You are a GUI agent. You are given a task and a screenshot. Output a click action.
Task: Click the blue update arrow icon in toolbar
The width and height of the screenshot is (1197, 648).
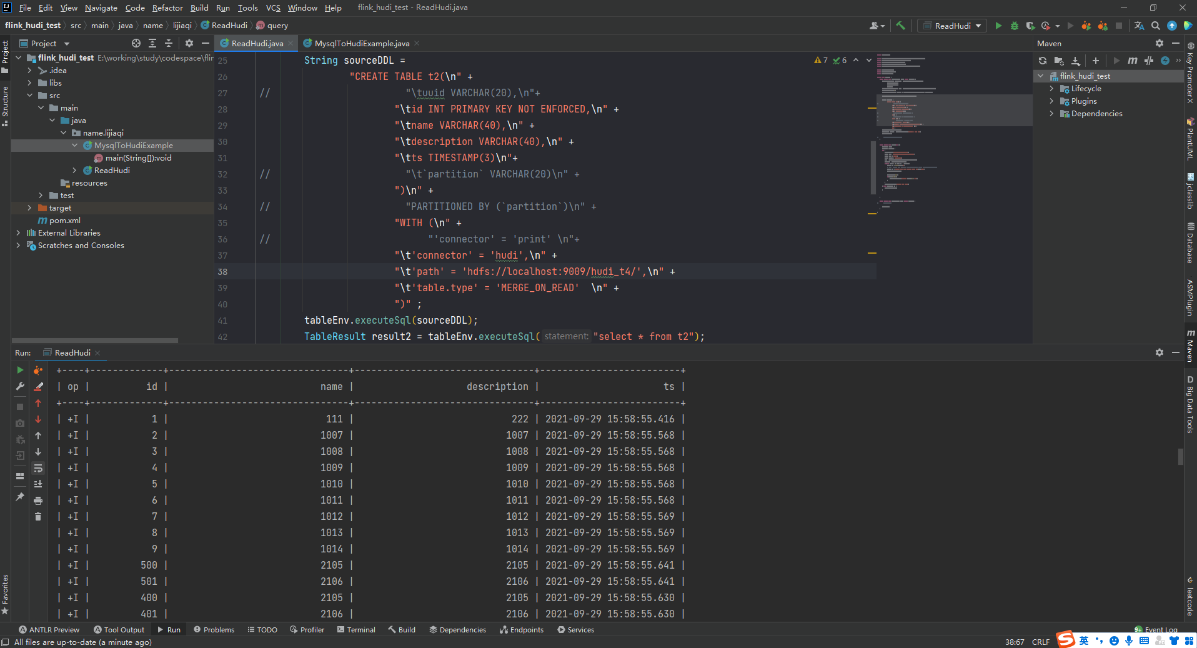pyautogui.click(x=1172, y=26)
